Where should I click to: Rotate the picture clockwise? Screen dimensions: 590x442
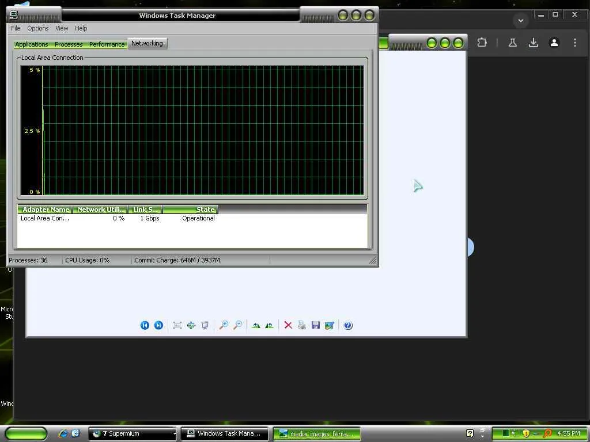coord(256,325)
